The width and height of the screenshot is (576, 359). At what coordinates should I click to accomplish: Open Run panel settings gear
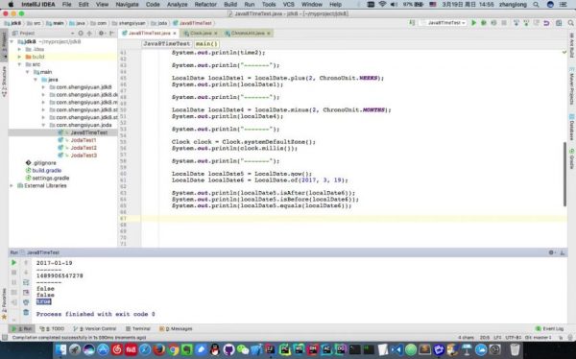coord(551,252)
